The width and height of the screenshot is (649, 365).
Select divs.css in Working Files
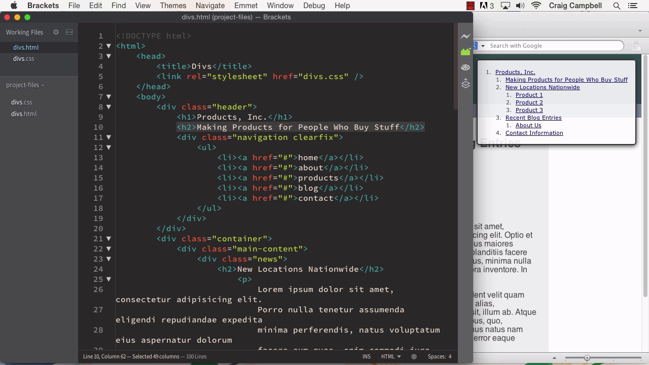[x=24, y=58]
